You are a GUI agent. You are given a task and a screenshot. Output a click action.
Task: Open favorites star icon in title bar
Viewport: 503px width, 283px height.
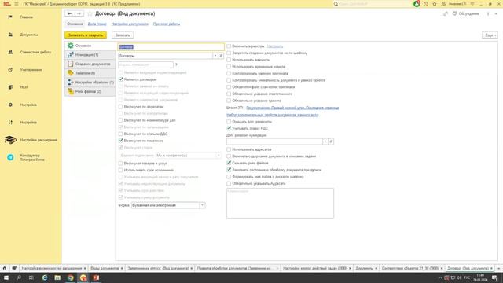click(x=435, y=4)
